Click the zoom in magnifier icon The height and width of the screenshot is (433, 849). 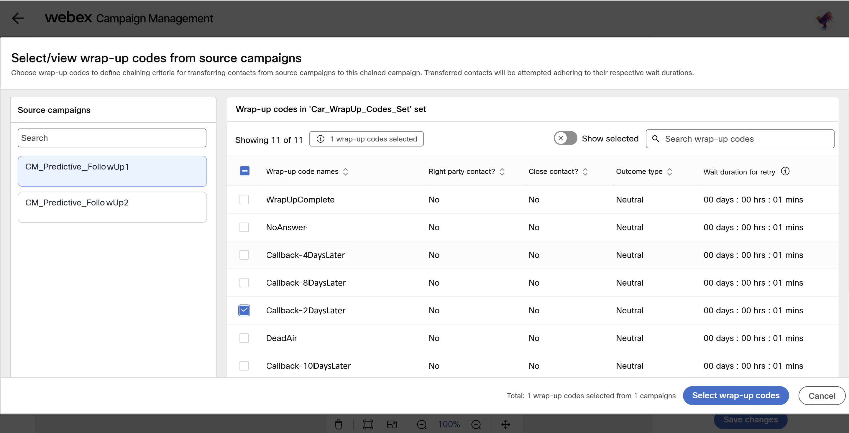pyautogui.click(x=476, y=424)
